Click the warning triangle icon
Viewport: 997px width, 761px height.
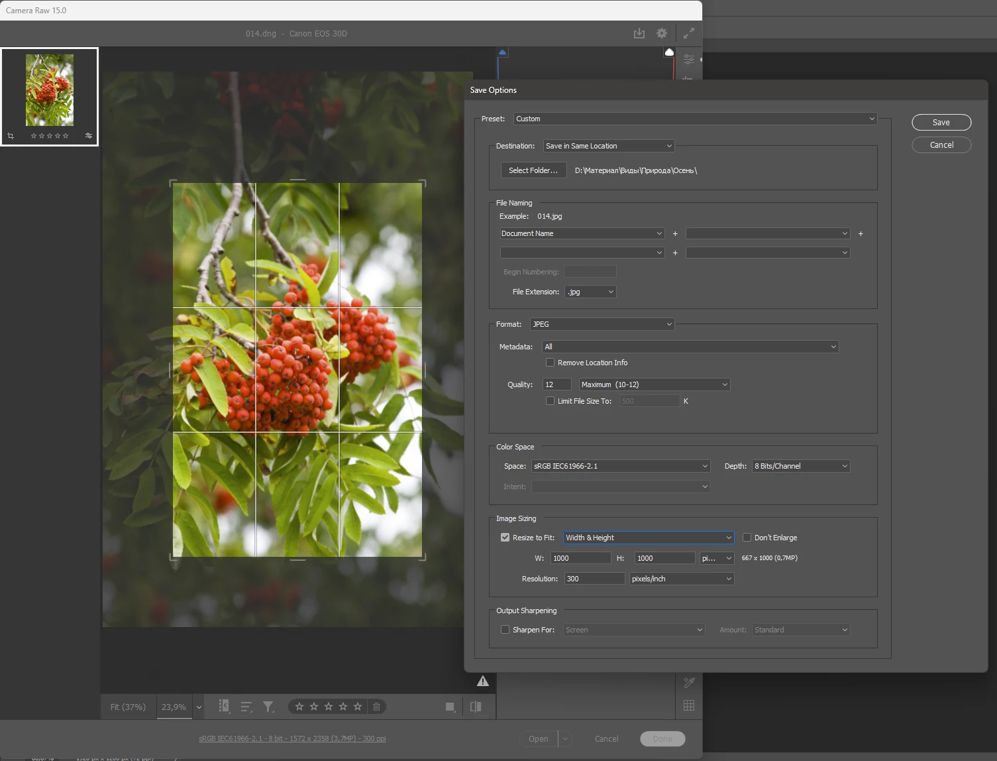[483, 681]
